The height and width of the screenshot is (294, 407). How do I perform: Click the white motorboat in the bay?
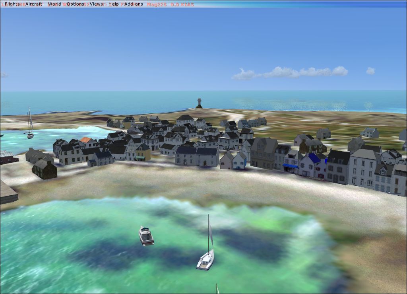(x=146, y=235)
